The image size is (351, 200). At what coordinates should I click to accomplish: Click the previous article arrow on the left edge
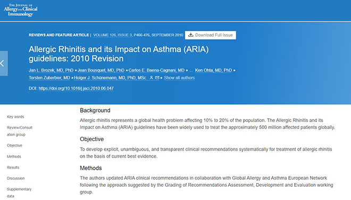pos(4,63)
